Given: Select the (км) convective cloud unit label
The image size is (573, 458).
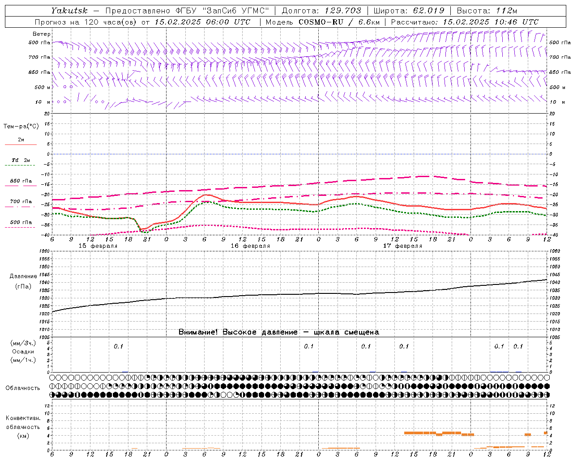Looking at the screenshot, I should coord(23,436).
